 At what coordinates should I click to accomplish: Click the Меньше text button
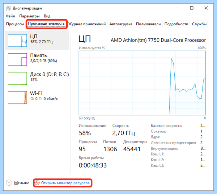[x=22, y=183]
